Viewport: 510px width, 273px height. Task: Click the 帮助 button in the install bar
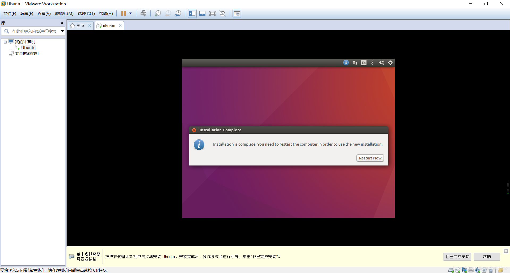tap(487, 257)
